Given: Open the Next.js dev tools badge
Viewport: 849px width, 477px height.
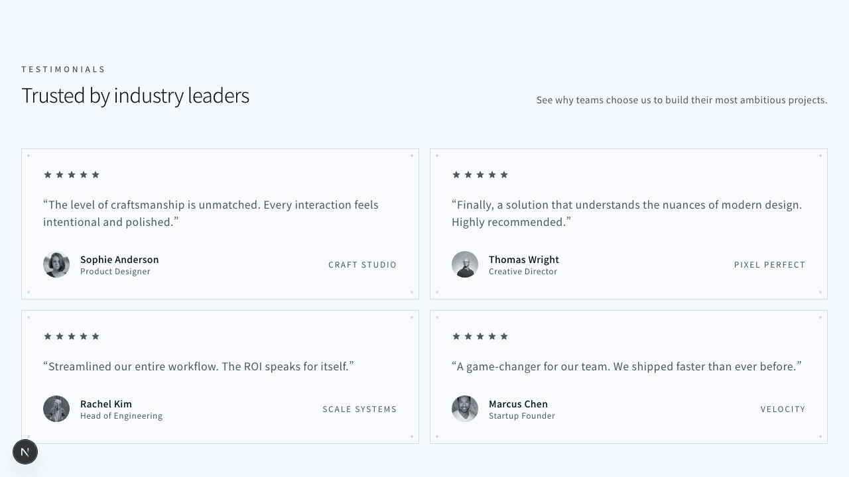Looking at the screenshot, I should pos(25,452).
